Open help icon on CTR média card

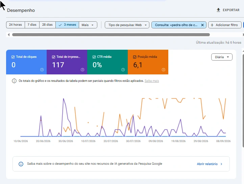(123, 70)
